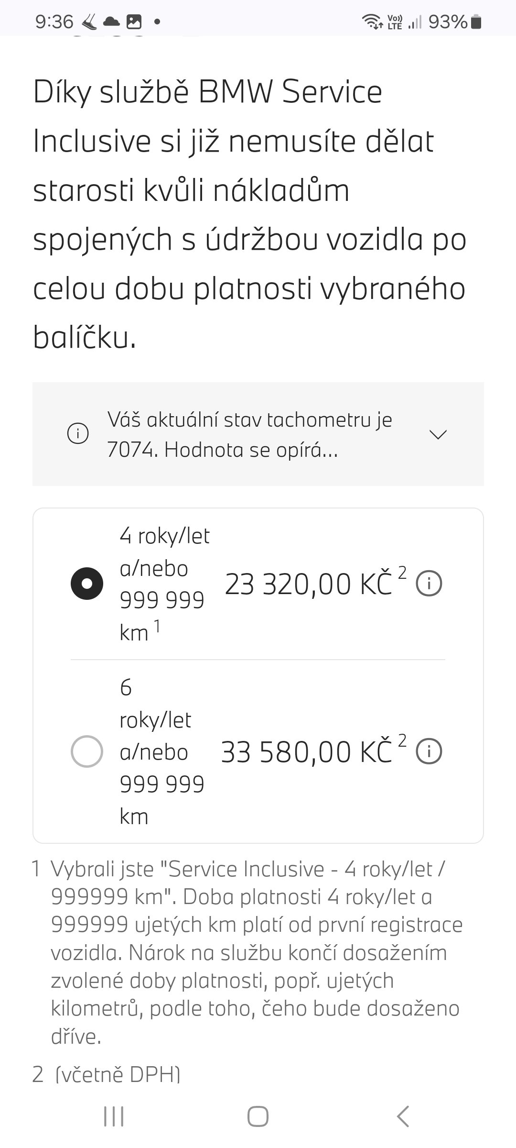Tap '6 roky/let a/nebo 999 999 km' label
This screenshot has width=516, height=1148.
pyautogui.click(x=161, y=751)
